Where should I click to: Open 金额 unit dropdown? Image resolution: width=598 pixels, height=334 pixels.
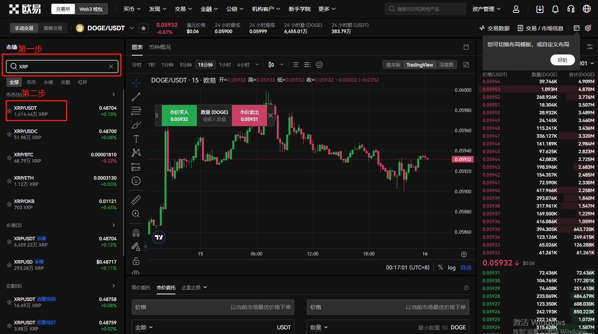(x=144, y=327)
